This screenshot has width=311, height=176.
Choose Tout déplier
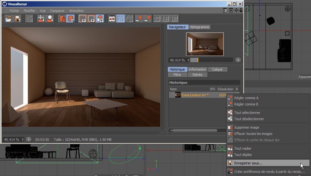coord(268,155)
